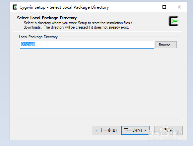Click the Cygwin icon in title bar
193x146 pixels.
point(15,7)
